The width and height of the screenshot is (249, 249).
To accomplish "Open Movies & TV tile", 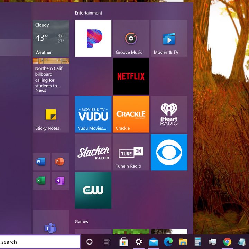I will [x=169, y=38].
